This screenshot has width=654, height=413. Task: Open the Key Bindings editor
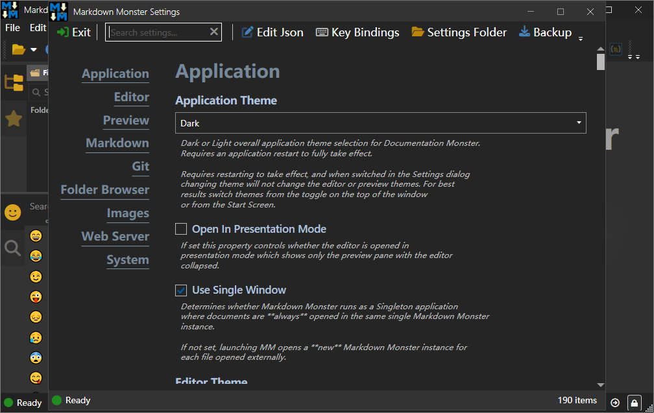(x=357, y=32)
